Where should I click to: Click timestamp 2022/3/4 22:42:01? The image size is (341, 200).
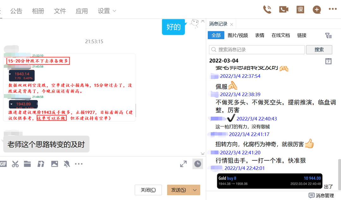(244, 168)
